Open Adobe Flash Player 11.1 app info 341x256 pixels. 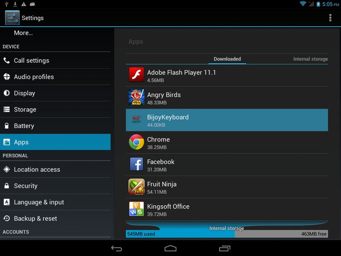227,76
